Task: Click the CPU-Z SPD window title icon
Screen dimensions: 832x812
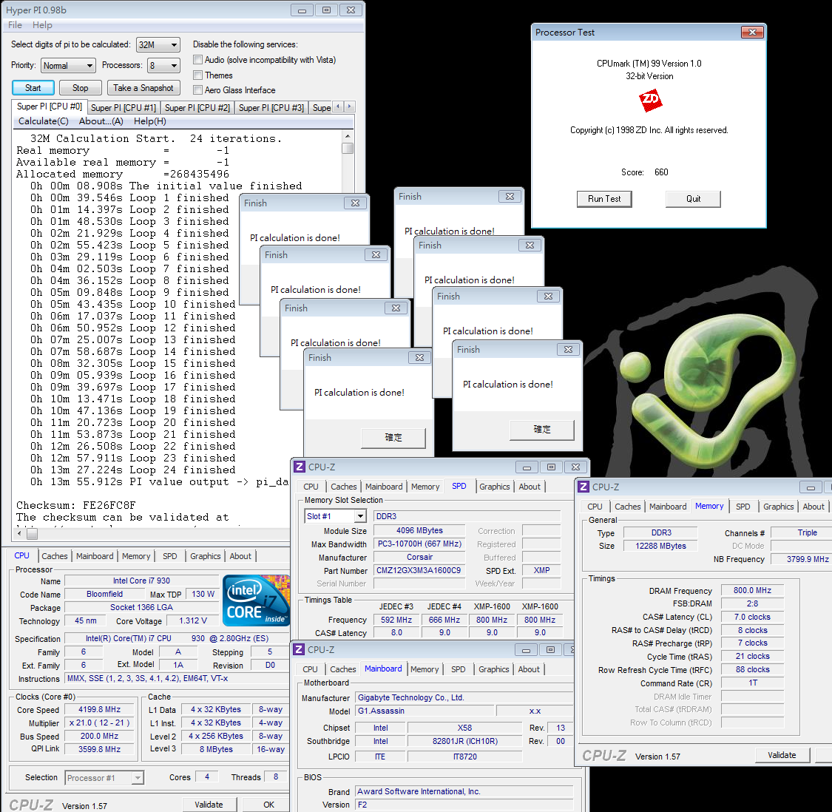Action: point(300,467)
